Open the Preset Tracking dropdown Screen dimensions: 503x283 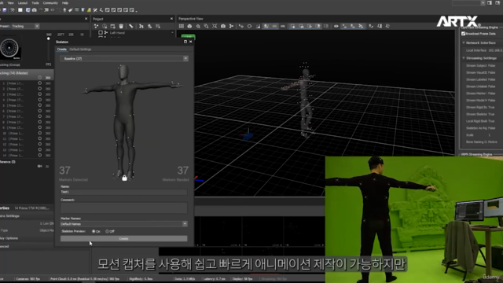pyautogui.click(x=24, y=26)
